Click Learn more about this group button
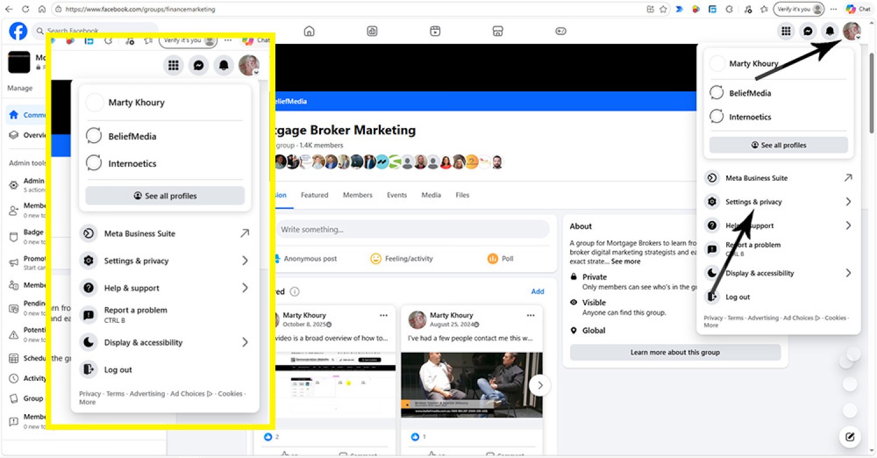The width and height of the screenshot is (877, 458). click(675, 352)
